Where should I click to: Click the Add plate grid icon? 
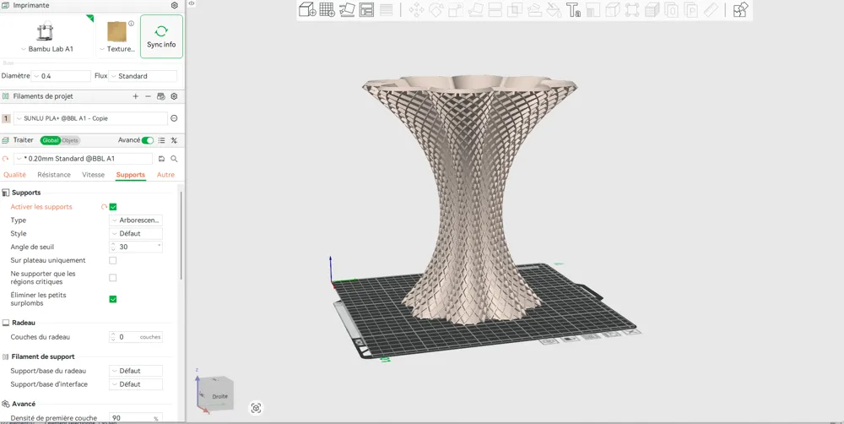(327, 9)
